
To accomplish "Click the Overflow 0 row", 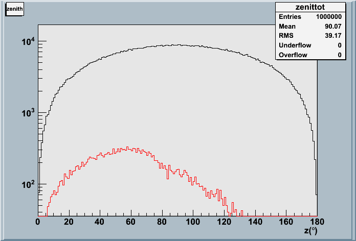I will [310, 55].
